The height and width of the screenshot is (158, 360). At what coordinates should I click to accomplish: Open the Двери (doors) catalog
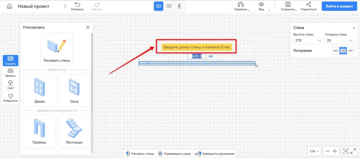[40, 90]
